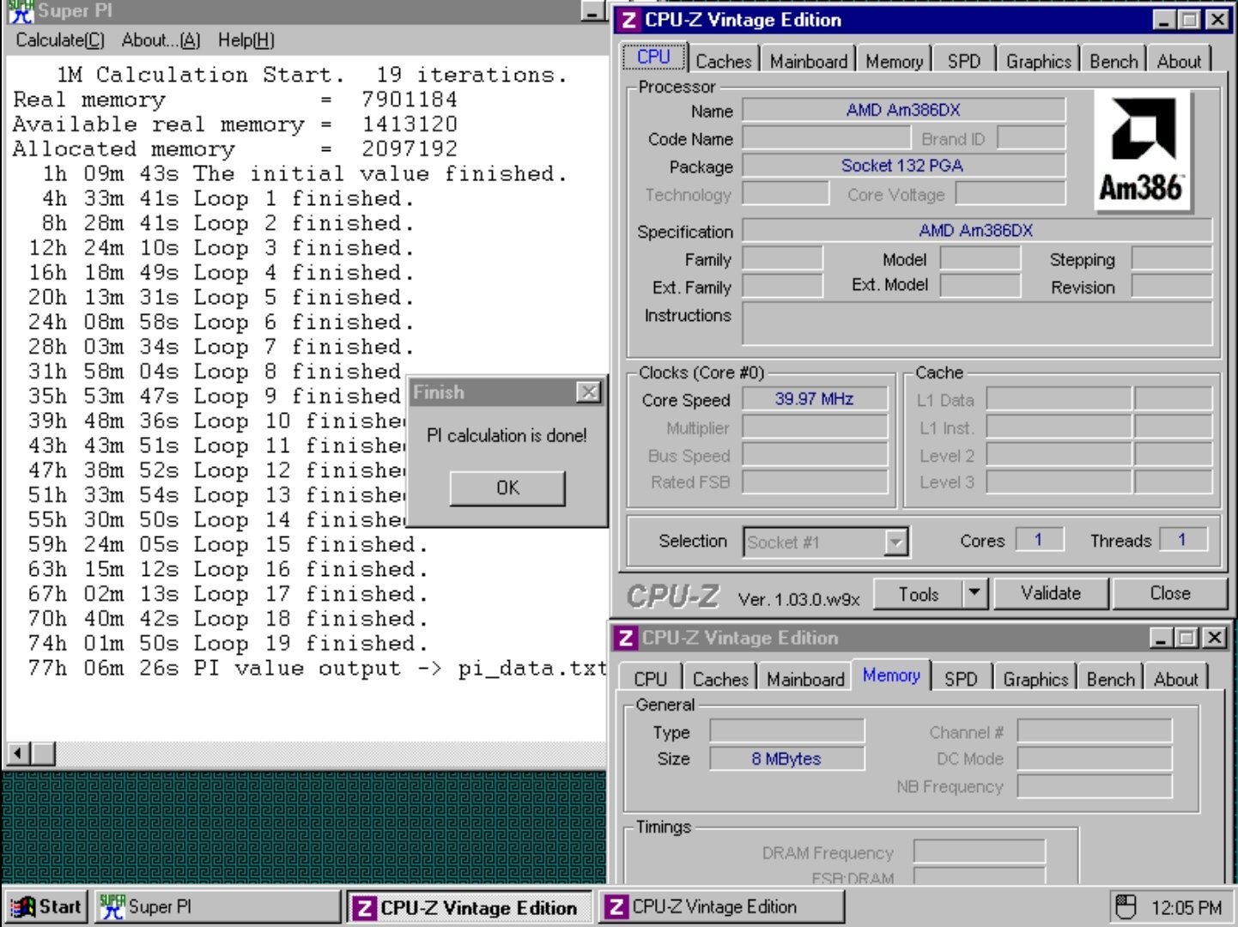
Task: Open the About menu in Super PI
Action: 161,40
